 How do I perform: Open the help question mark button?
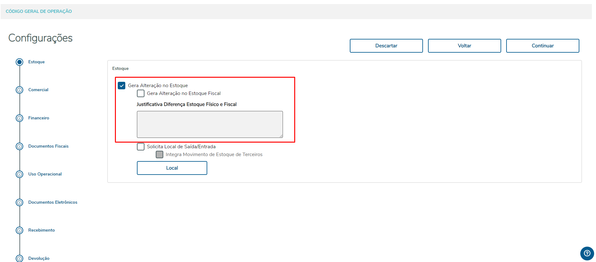[587, 253]
